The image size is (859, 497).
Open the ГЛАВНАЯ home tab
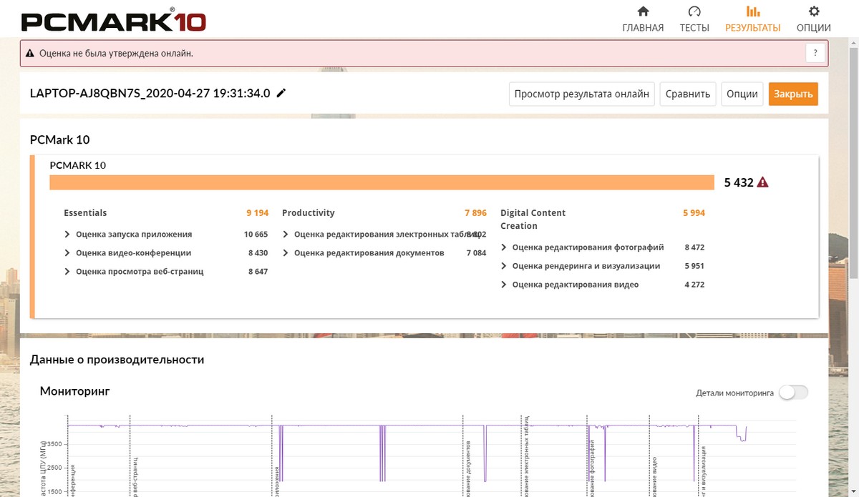coord(643,19)
